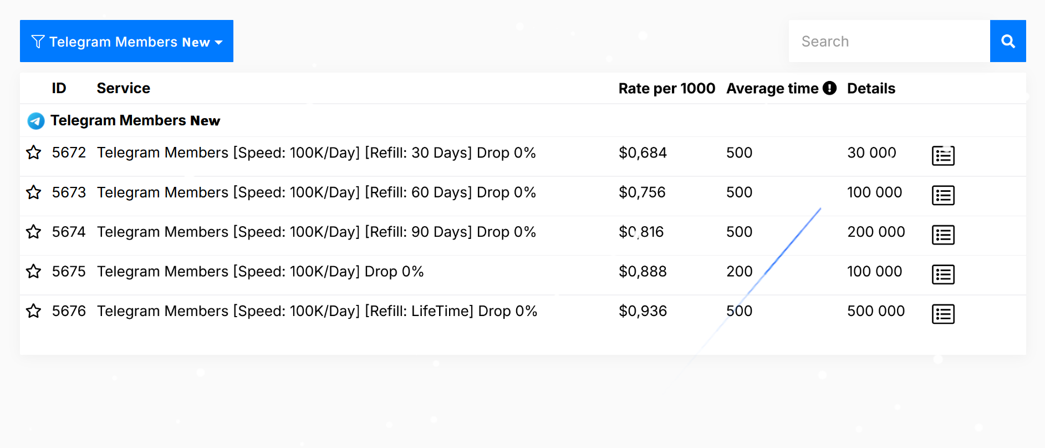Mark service 5675 as a favorite
This screenshot has height=448, width=1045.
[x=34, y=272]
